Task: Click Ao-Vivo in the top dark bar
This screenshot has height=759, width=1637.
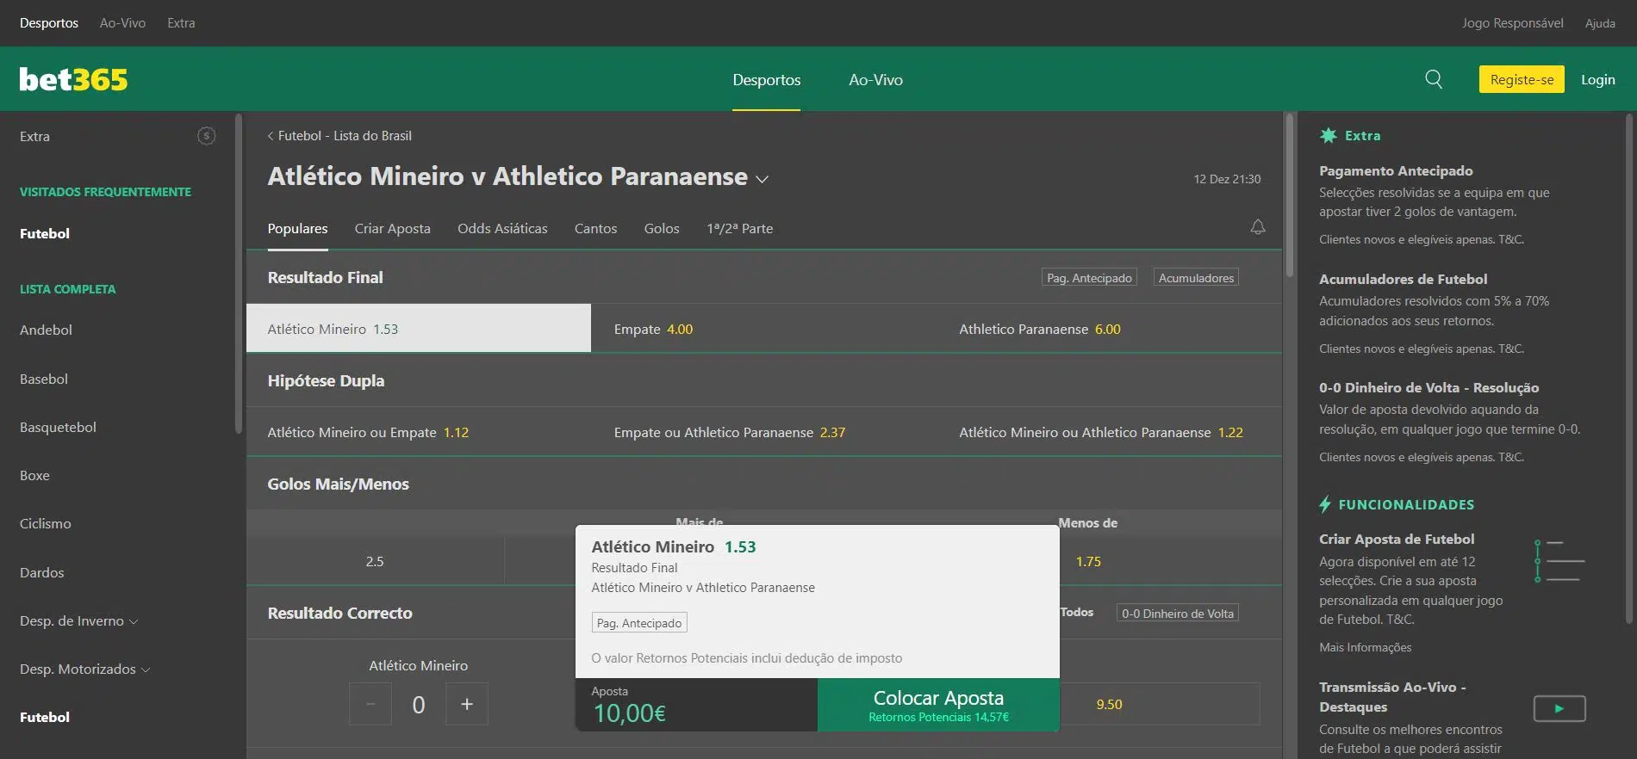Action: tap(122, 23)
